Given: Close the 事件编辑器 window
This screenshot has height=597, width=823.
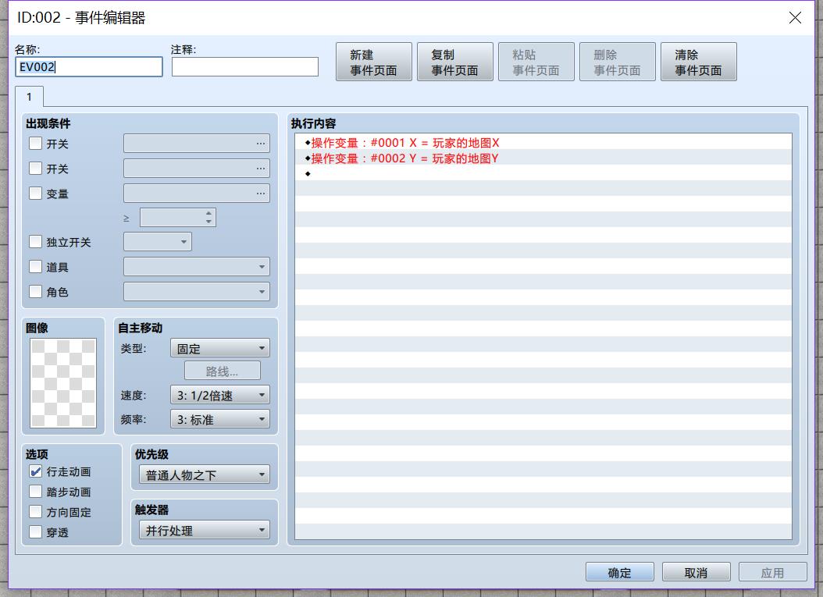Looking at the screenshot, I should pyautogui.click(x=795, y=17).
